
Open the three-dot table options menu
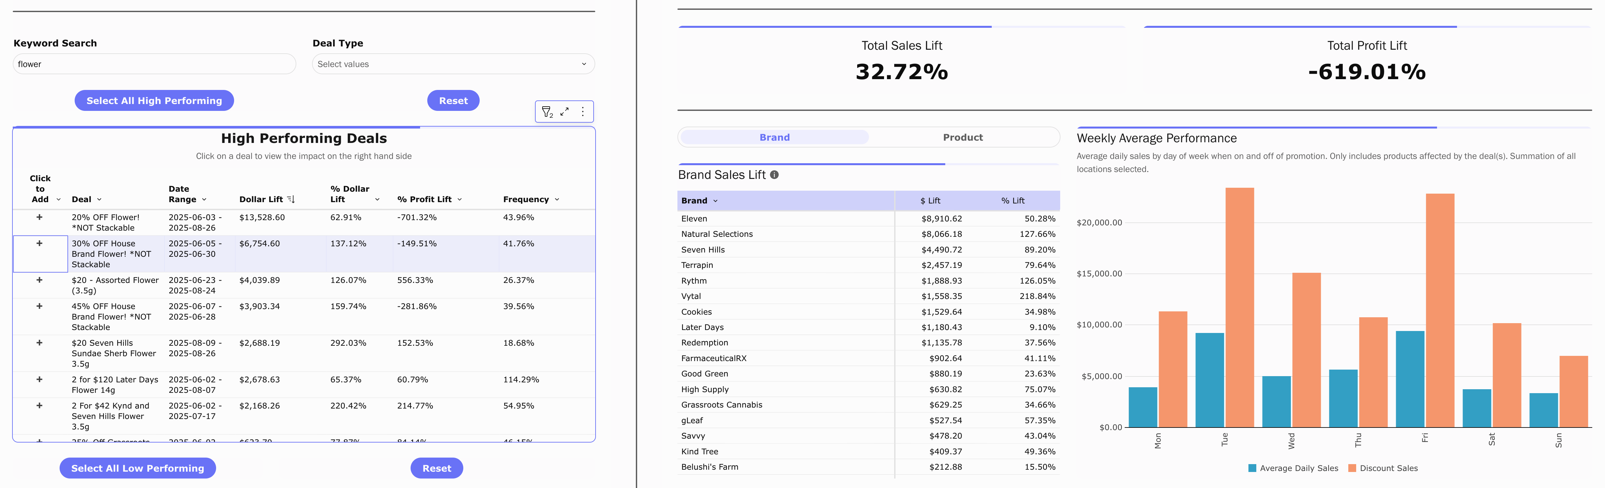coord(582,112)
